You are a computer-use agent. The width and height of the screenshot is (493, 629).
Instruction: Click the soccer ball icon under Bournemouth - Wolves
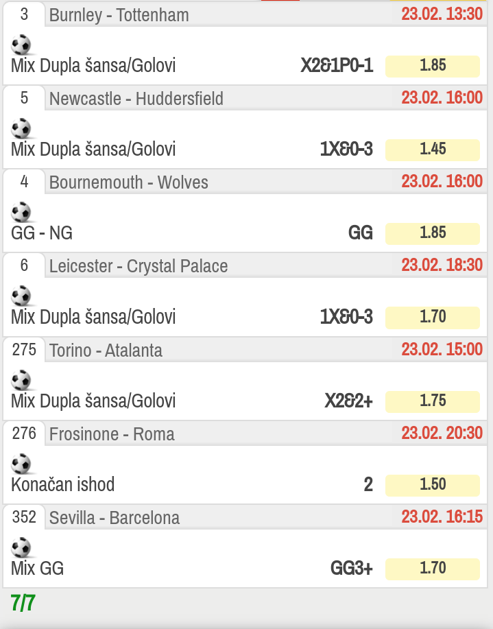pos(21,212)
